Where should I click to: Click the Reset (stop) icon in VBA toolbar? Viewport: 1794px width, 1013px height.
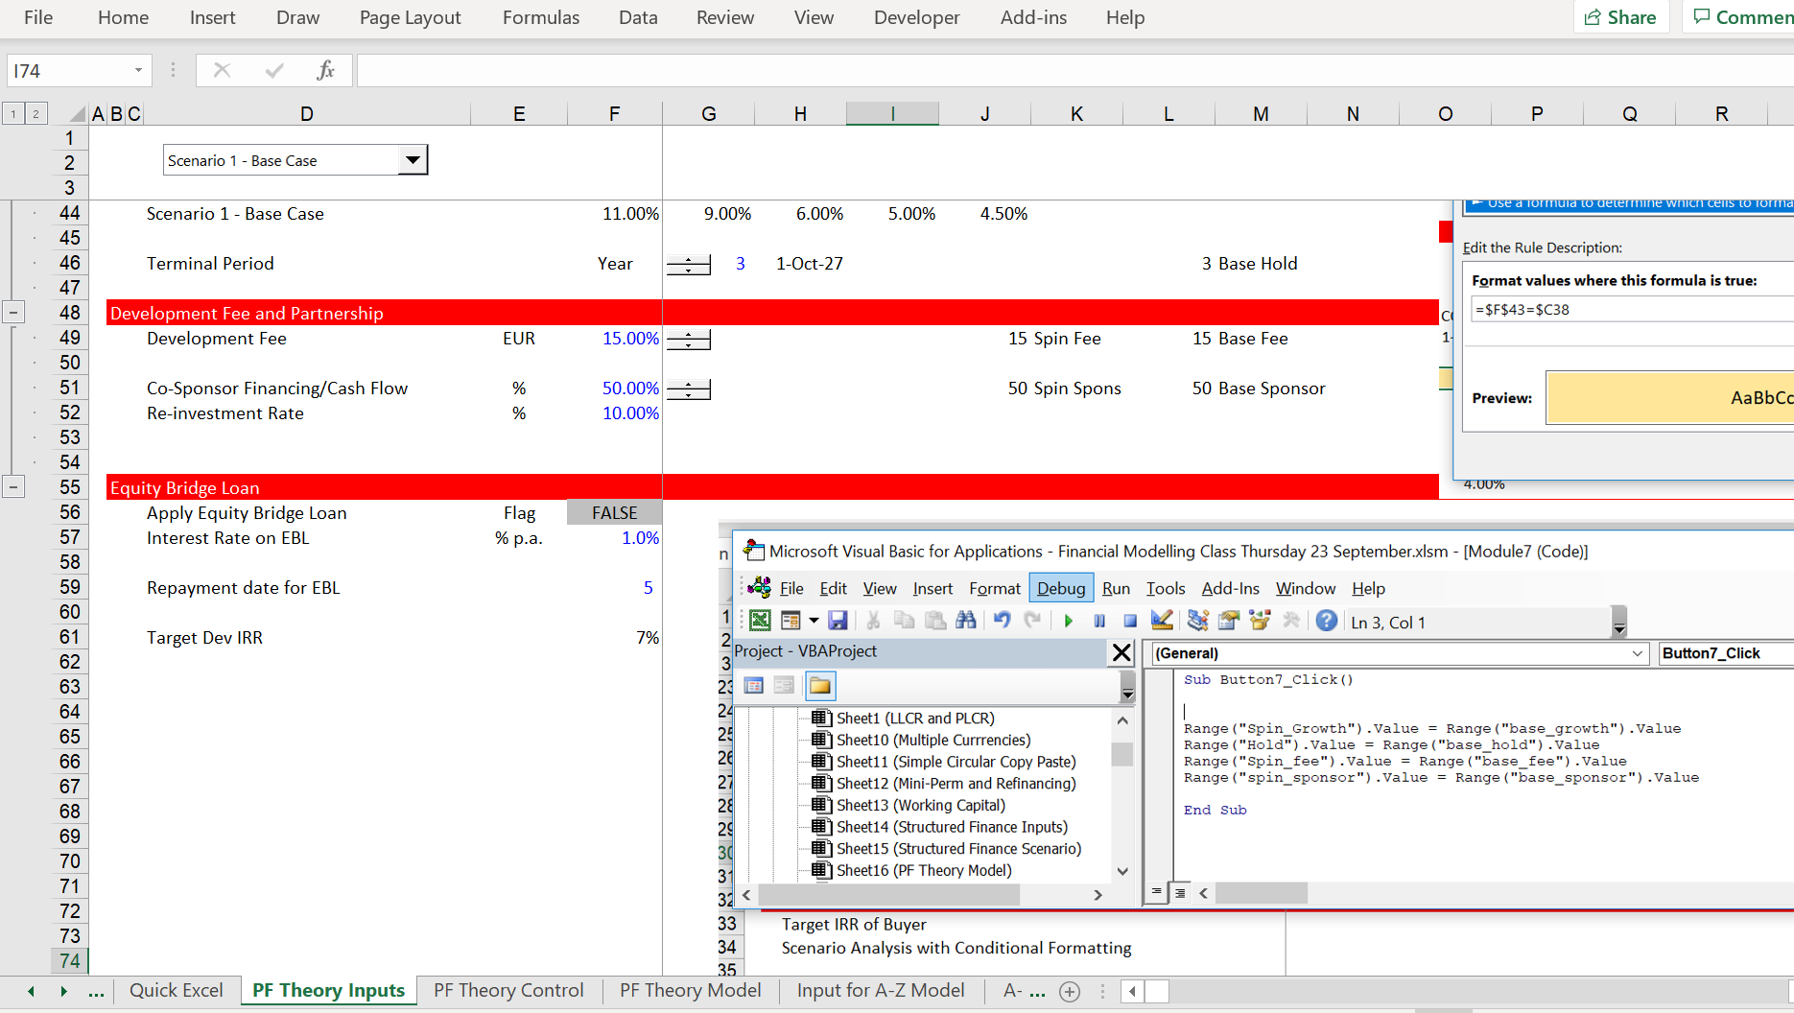pyautogui.click(x=1130, y=621)
